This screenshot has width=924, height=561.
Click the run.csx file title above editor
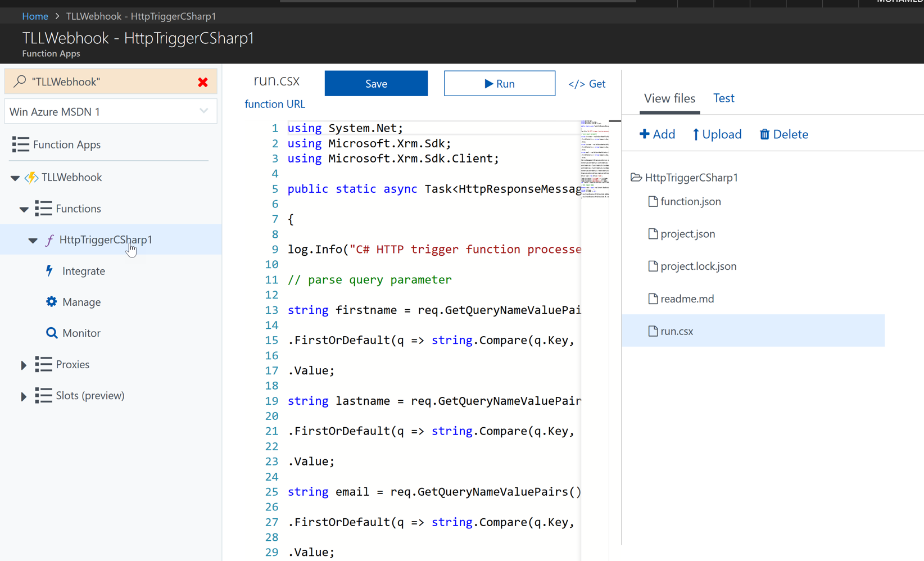(277, 81)
